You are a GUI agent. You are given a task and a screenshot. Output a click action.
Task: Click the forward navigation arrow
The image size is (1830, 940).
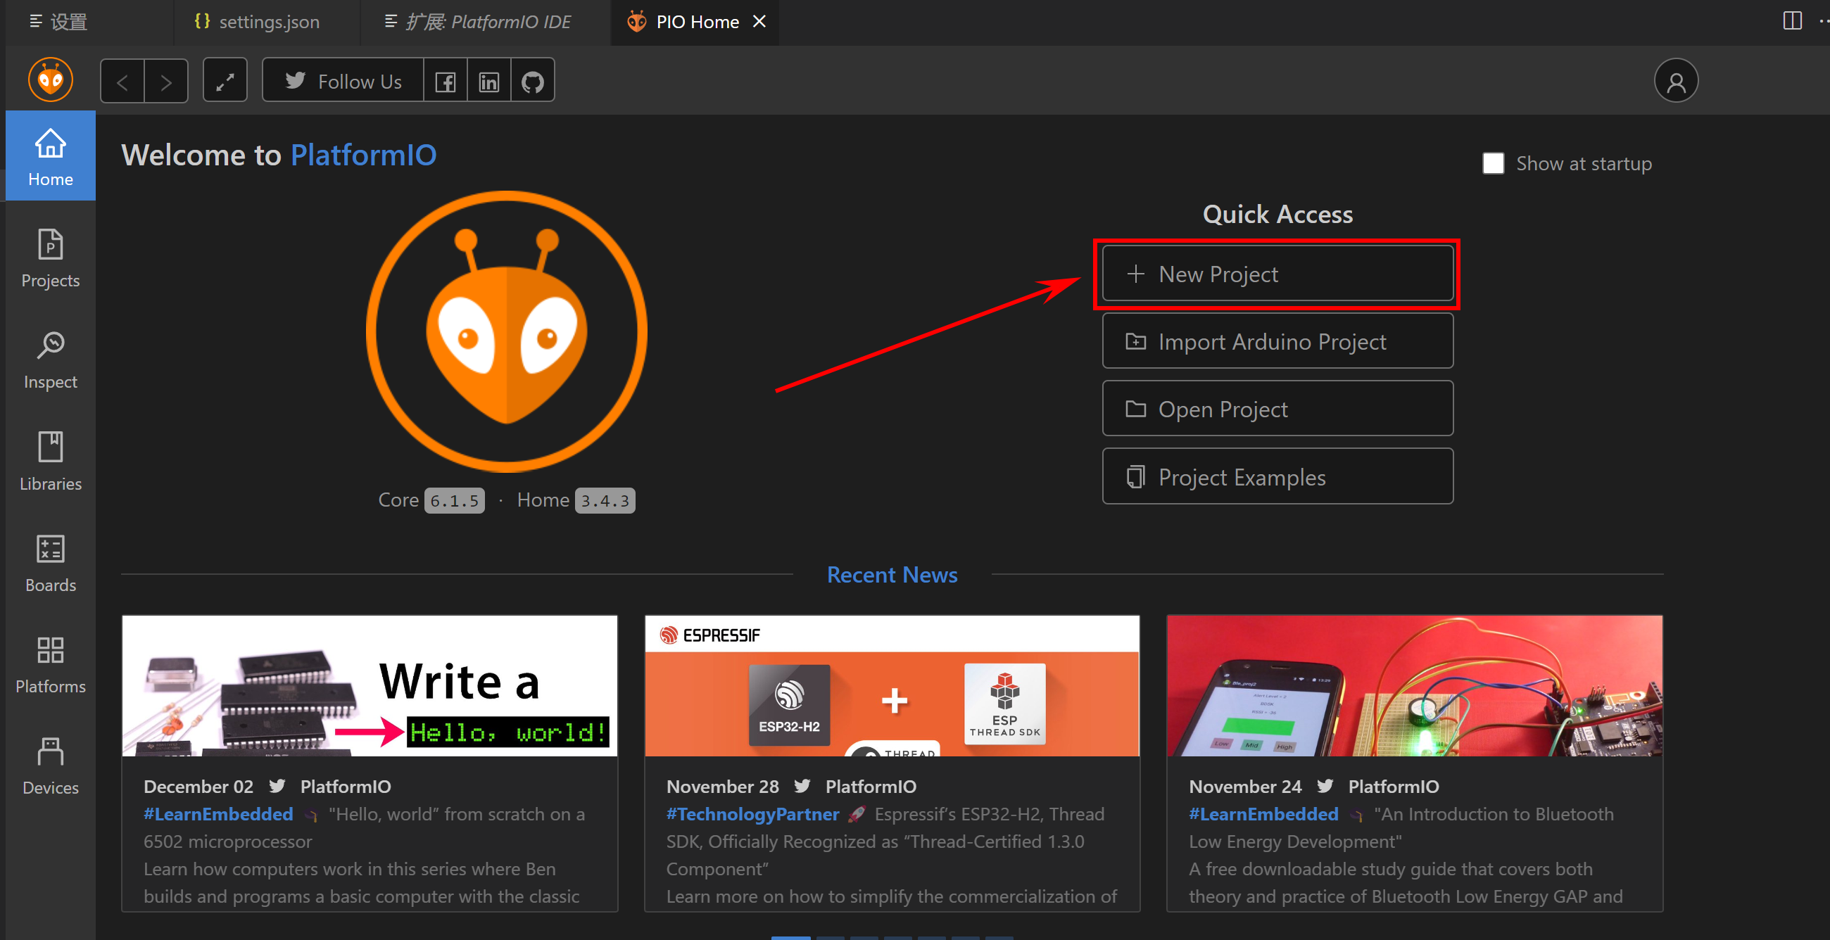tap(166, 82)
